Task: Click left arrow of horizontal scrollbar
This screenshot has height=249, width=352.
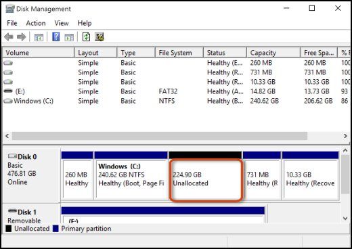Action: click(7, 136)
